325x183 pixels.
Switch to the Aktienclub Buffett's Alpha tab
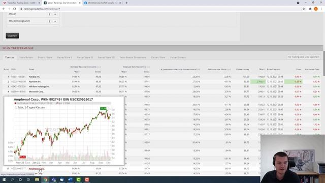(x=103, y=3)
